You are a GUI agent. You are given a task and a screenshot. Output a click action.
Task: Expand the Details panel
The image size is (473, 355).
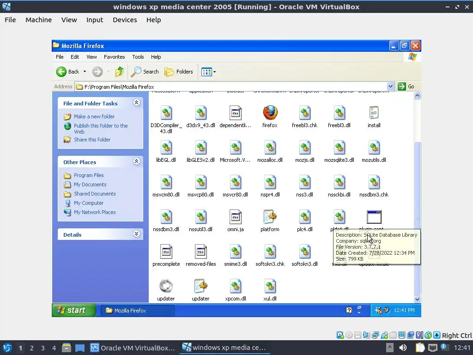136,233
